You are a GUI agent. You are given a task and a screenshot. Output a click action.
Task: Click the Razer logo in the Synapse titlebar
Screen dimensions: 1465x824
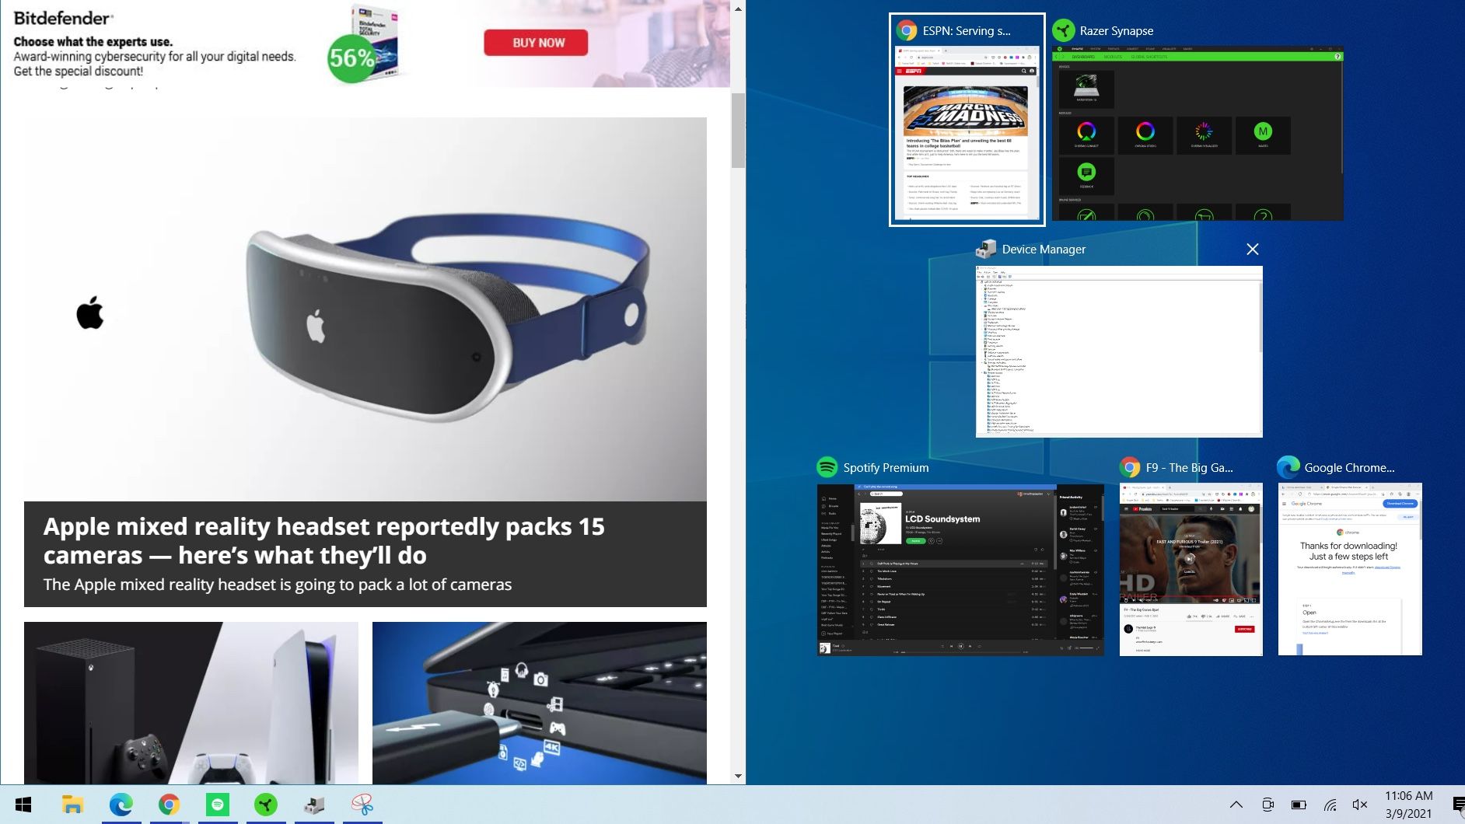(1060, 49)
